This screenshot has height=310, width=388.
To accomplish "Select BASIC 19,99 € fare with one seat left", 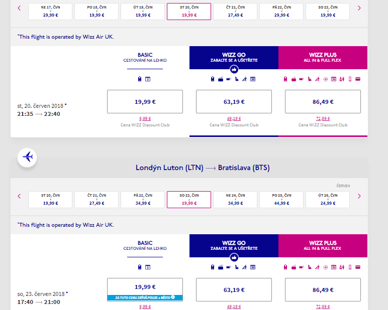I will (x=145, y=287).
